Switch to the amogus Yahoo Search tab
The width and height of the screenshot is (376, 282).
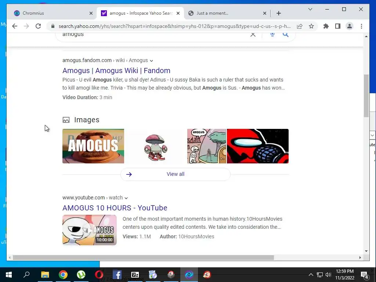(x=140, y=13)
